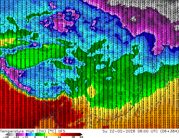Click the -22 label on the color scale

click(x=16, y=137)
